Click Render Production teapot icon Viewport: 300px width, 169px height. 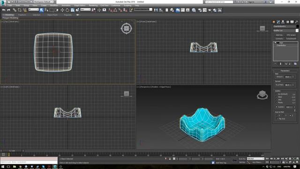210,10
